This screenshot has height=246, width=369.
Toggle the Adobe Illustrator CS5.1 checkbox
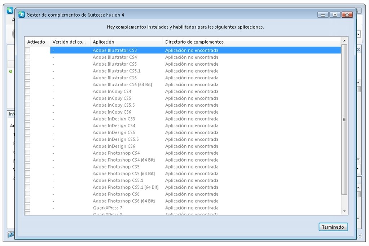point(27,70)
